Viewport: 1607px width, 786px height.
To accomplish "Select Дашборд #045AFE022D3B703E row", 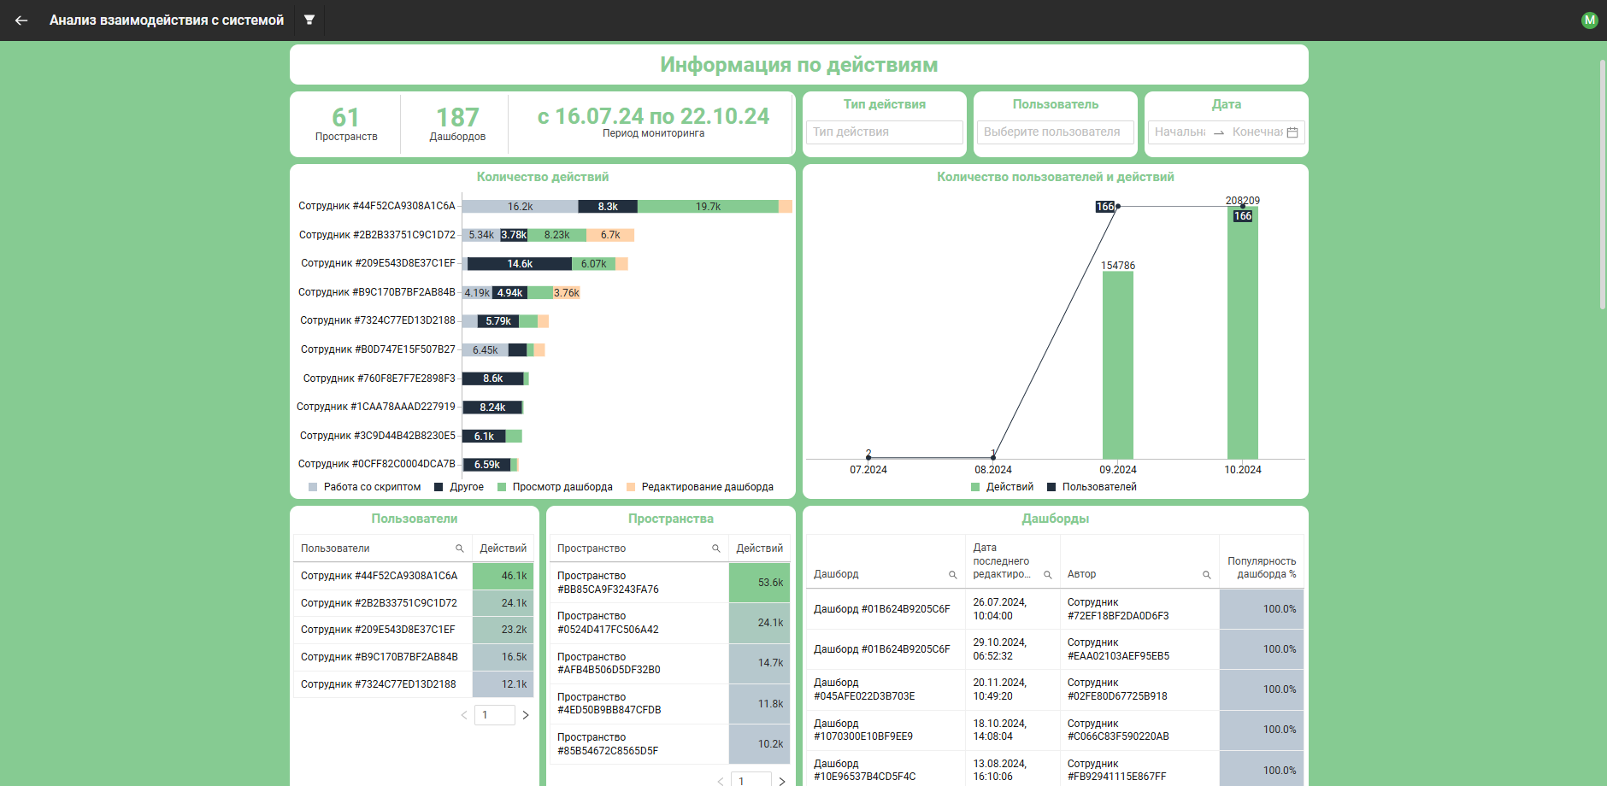I will 1055,689.
